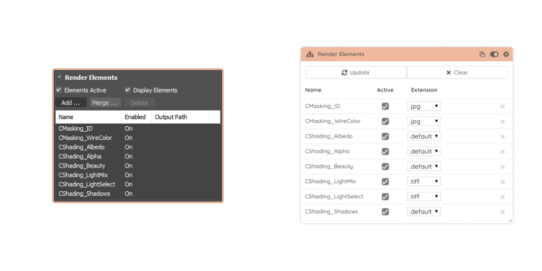The image size is (542, 271).
Task: Remove the CShading_LightSelect row with its x icon
Action: coord(502,197)
